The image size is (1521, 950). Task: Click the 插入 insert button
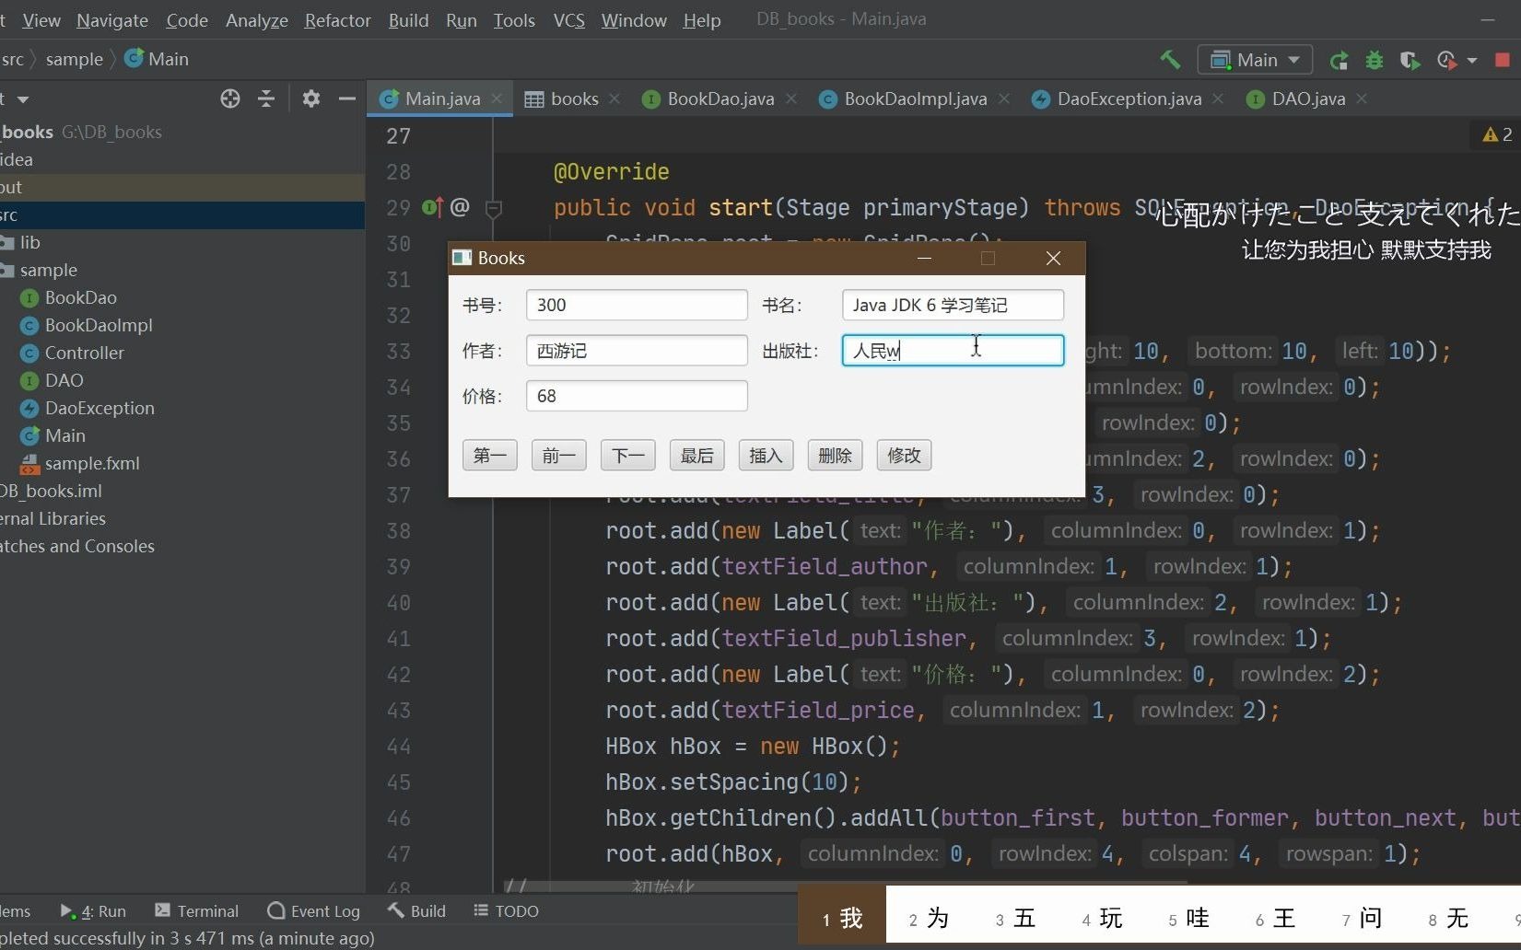(766, 456)
